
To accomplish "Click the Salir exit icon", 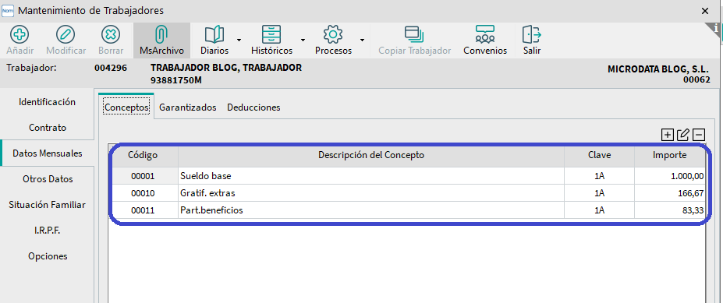I will (x=532, y=34).
